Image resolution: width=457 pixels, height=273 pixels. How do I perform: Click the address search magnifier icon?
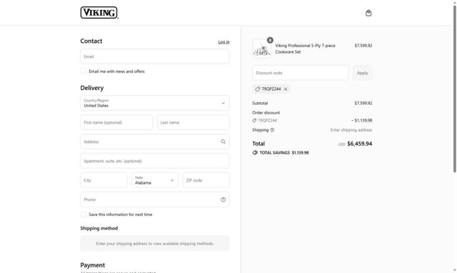tap(223, 142)
